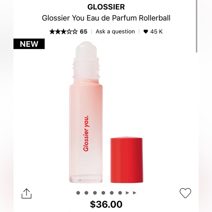Tap the rollerball bottle product image

click(x=86, y=112)
